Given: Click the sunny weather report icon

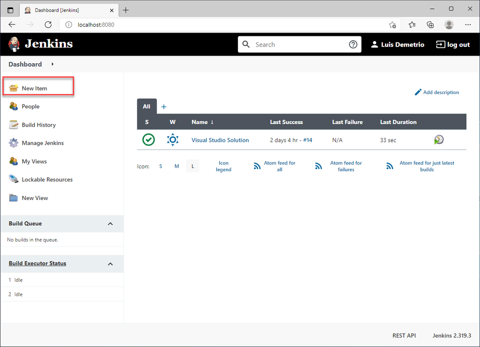Looking at the screenshot, I should pyautogui.click(x=172, y=139).
